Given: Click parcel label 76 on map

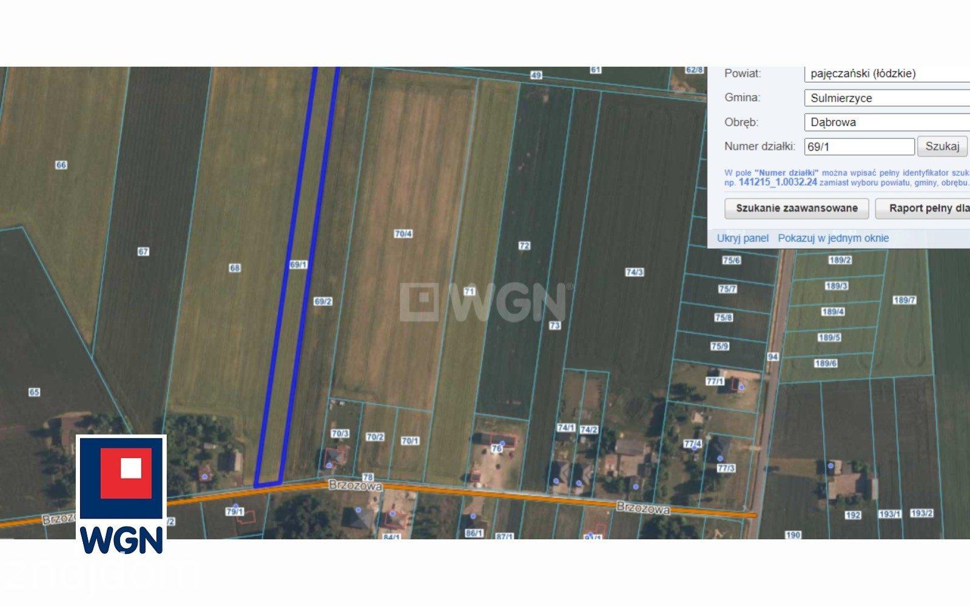Looking at the screenshot, I should click(497, 449).
